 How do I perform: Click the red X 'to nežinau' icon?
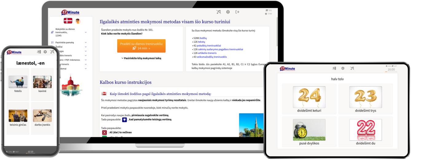[104, 132]
